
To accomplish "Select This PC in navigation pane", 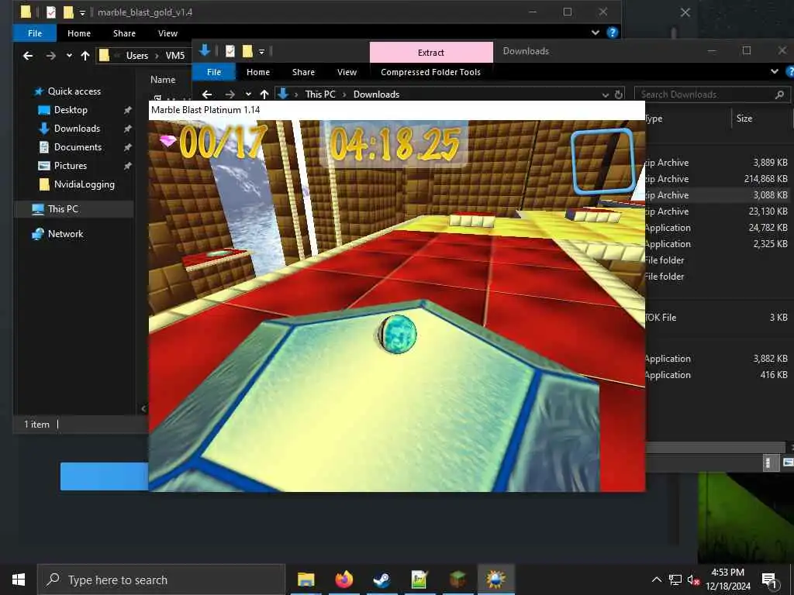I will 63,209.
